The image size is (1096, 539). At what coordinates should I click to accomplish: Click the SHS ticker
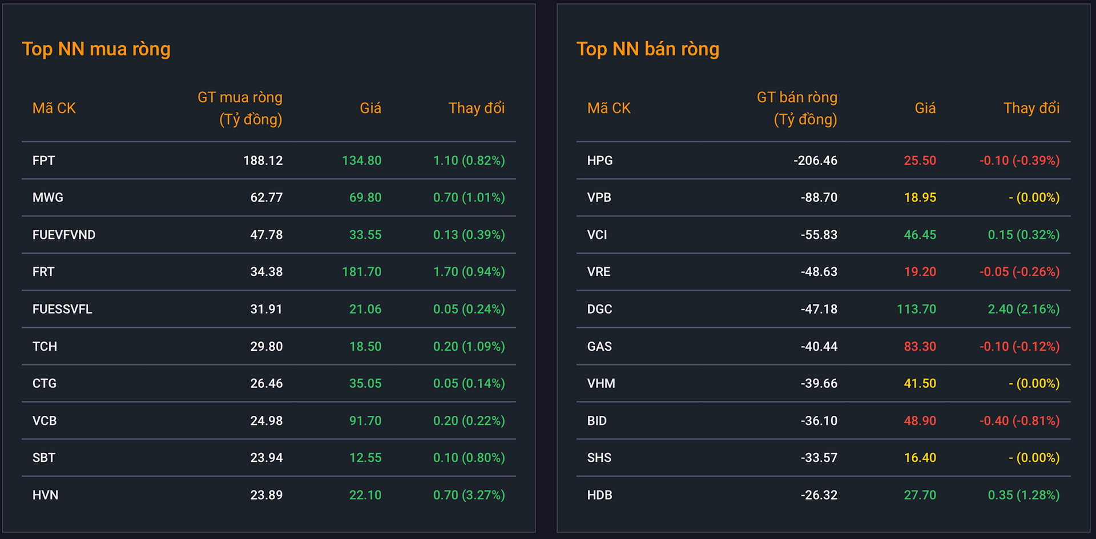tap(599, 458)
